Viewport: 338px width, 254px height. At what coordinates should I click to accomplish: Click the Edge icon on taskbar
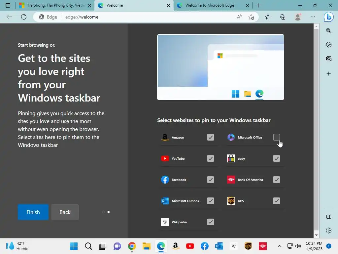(161, 246)
